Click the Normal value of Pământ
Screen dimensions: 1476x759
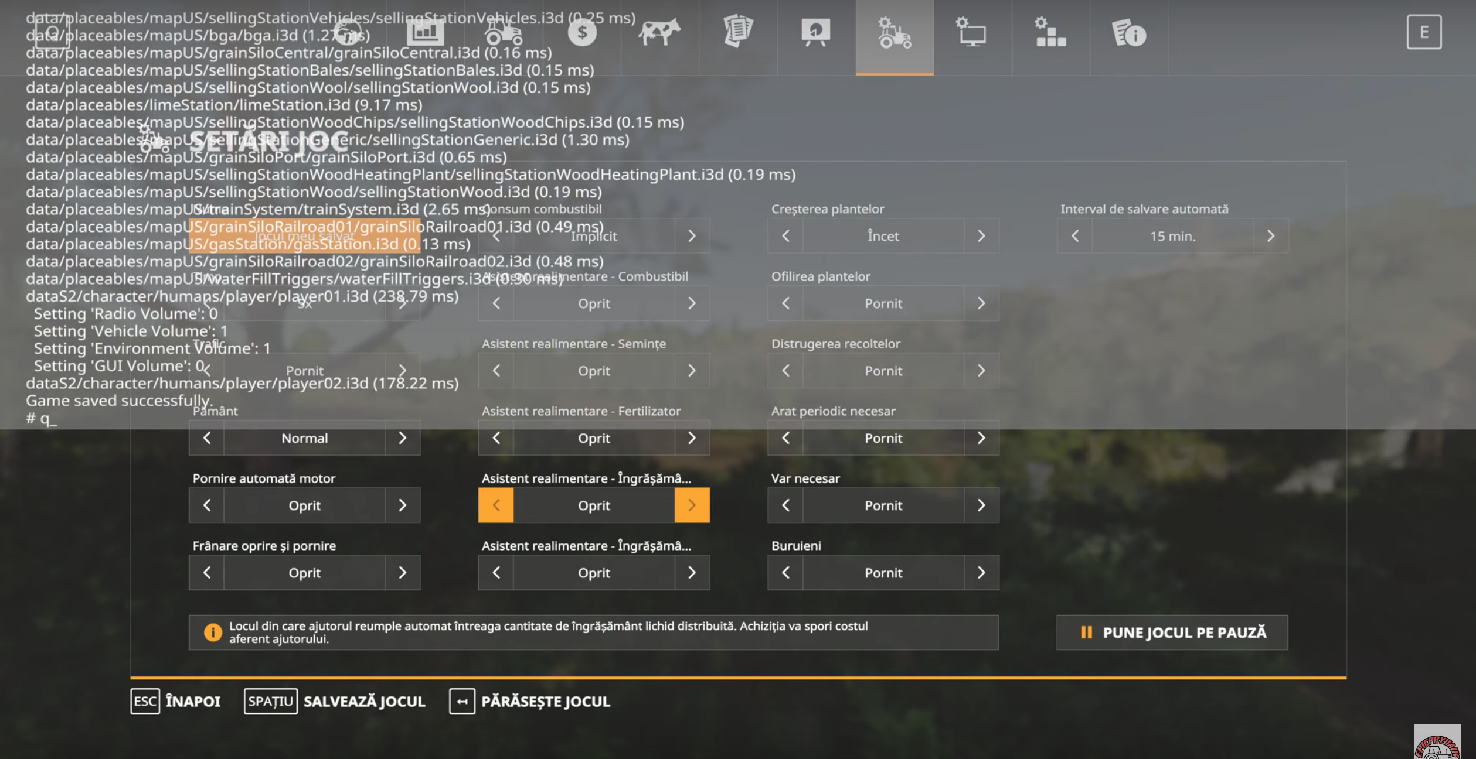point(304,437)
